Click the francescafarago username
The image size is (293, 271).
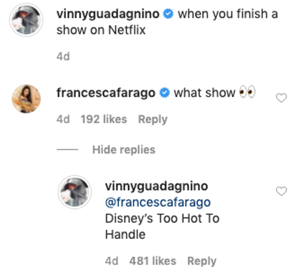click(x=106, y=93)
